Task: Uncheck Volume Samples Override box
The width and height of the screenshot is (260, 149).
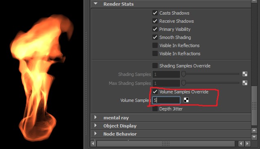Action: [155, 92]
